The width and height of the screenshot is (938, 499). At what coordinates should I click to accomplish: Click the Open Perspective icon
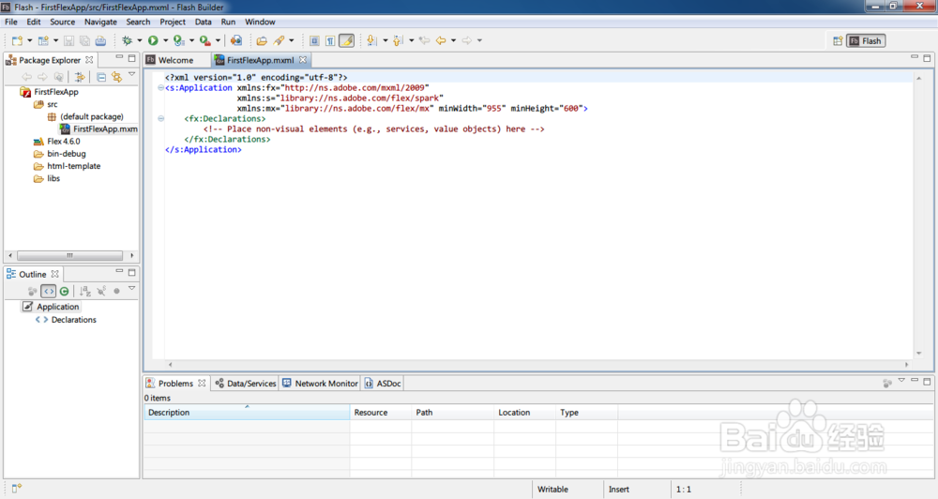point(838,40)
